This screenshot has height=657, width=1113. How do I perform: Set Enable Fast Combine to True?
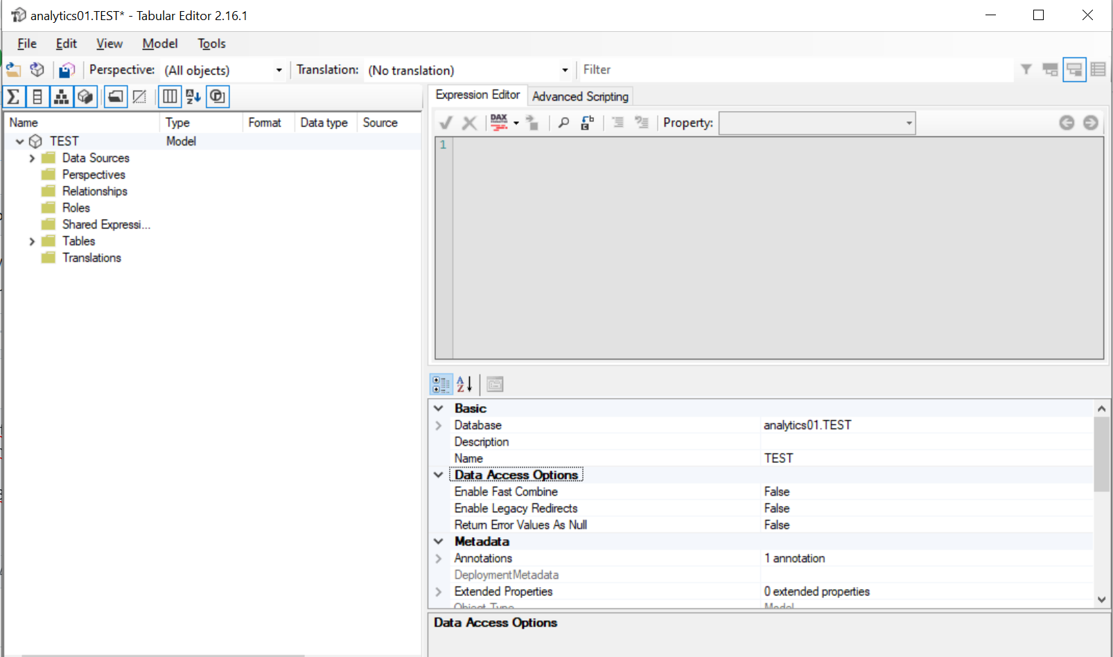click(x=832, y=491)
